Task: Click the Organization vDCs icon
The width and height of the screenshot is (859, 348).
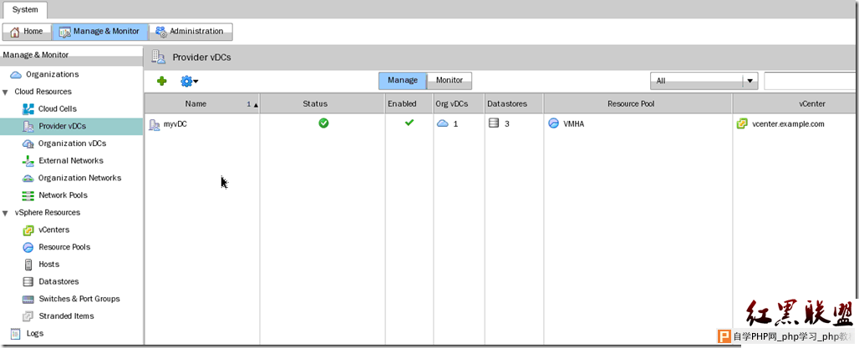Action: (x=28, y=144)
